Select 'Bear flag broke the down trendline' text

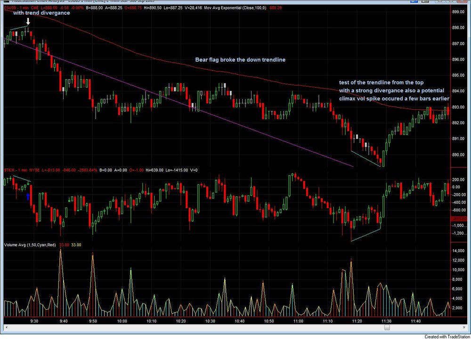tap(240, 60)
